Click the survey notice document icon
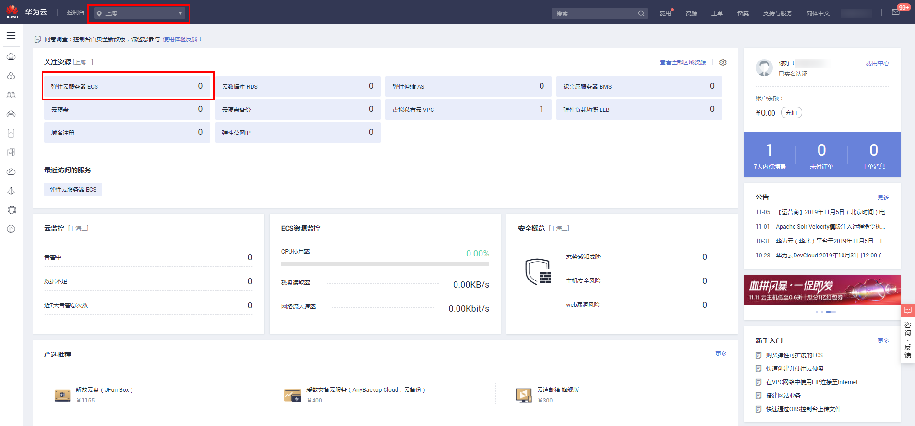The height and width of the screenshot is (426, 915). (x=38, y=39)
